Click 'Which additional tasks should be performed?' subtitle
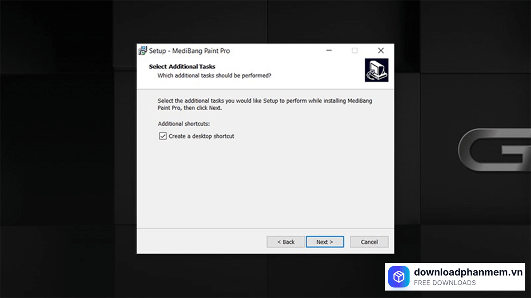531x298 pixels. tap(214, 75)
